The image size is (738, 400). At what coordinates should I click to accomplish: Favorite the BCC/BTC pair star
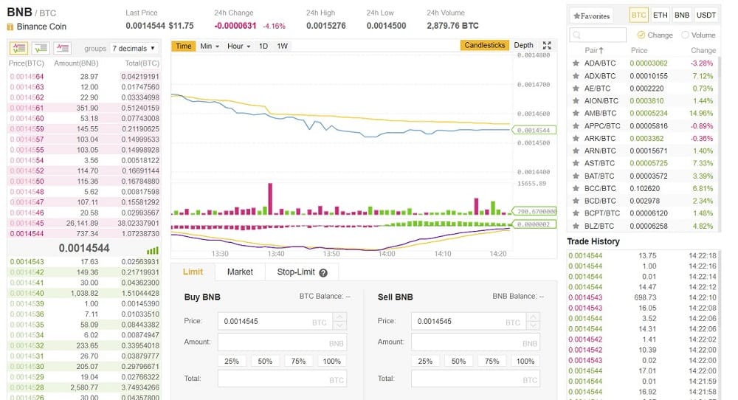[575, 188]
